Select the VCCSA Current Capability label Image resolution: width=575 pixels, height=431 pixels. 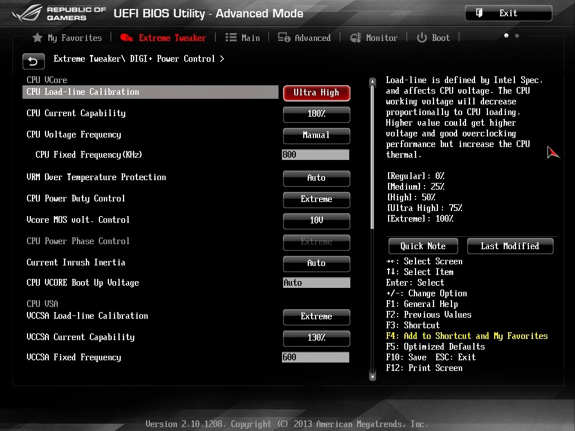click(x=80, y=337)
